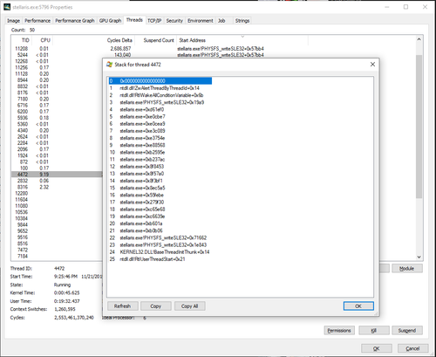Select stack frame RtlWakeAllConditionVariable

161,95
